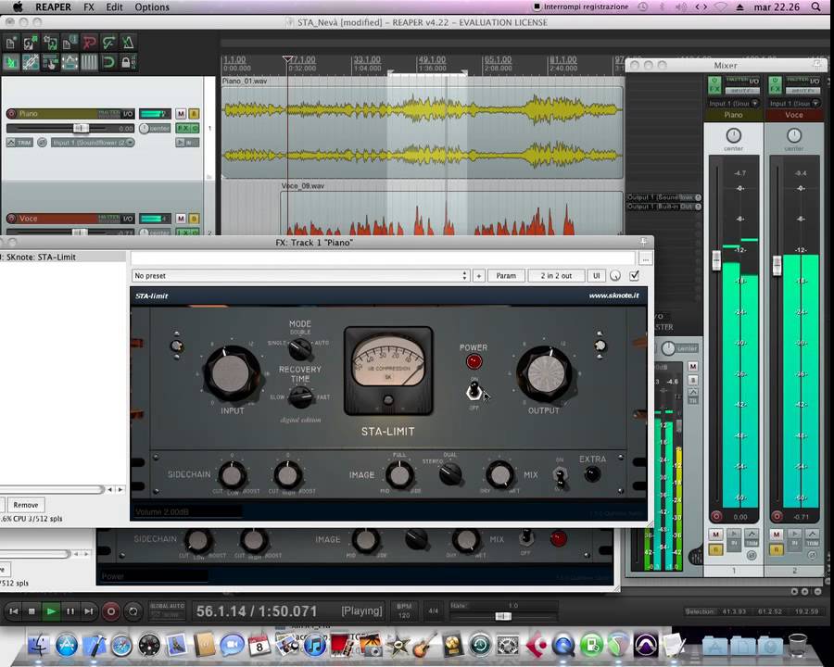The height and width of the screenshot is (667, 834).
Task: Click Interrompi registrazione in the menu bar
Action: click(x=581, y=6)
